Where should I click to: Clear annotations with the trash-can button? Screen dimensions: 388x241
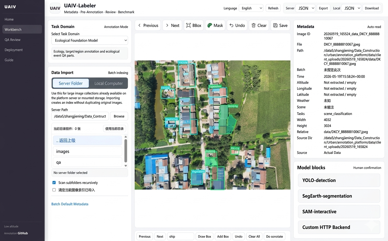(259, 25)
